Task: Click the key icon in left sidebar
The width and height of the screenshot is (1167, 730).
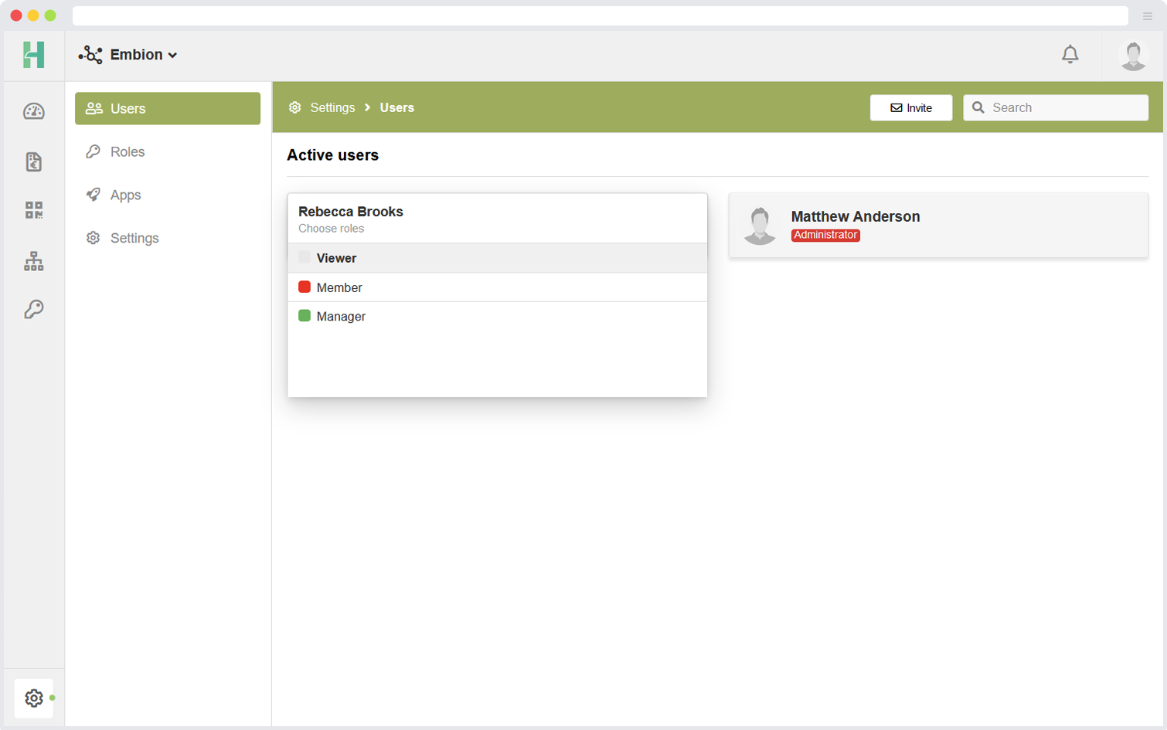Action: [x=34, y=310]
